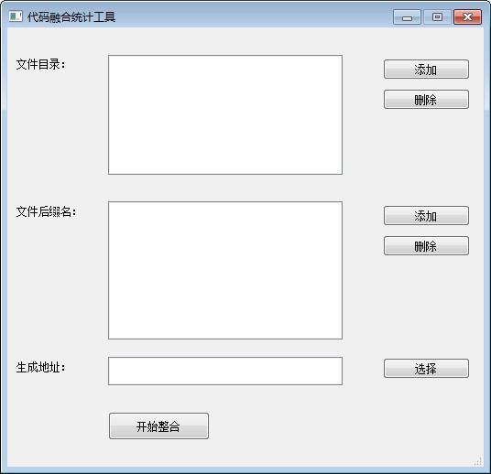Click 删除 beside the 文件目录 list
491x474 pixels.
(426, 100)
